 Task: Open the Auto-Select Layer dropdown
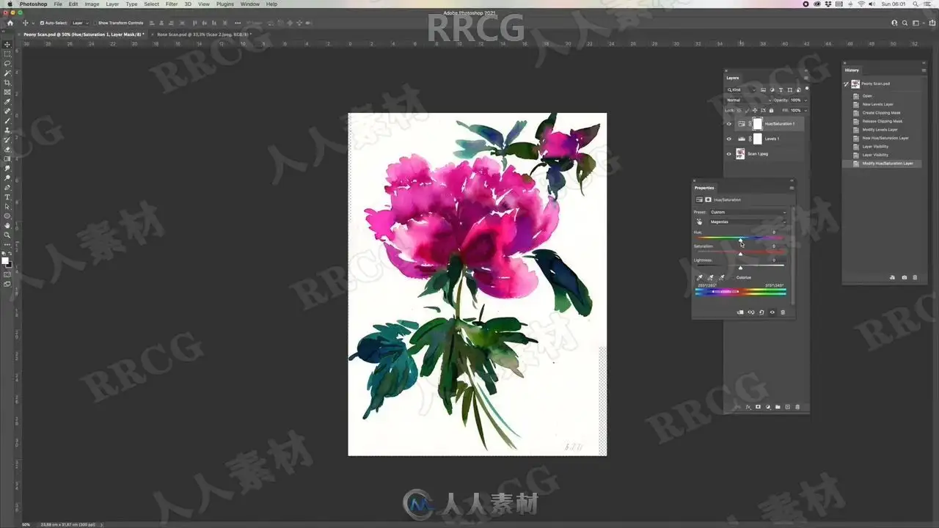pyautogui.click(x=80, y=23)
